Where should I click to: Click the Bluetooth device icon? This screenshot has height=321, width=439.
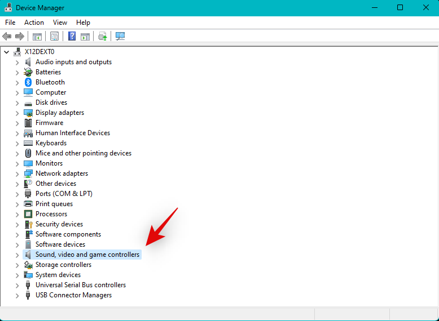tap(28, 82)
